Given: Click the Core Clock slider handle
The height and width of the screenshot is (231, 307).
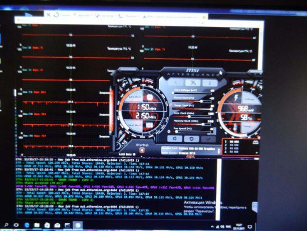Looking at the screenshot, I should pyautogui.click(x=189, y=117).
